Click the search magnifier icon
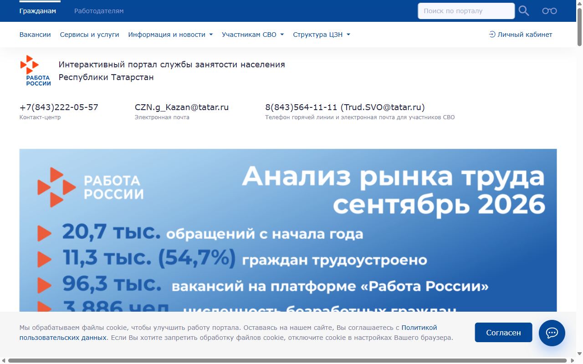Viewport: 583px width, 364px height. [x=524, y=11]
